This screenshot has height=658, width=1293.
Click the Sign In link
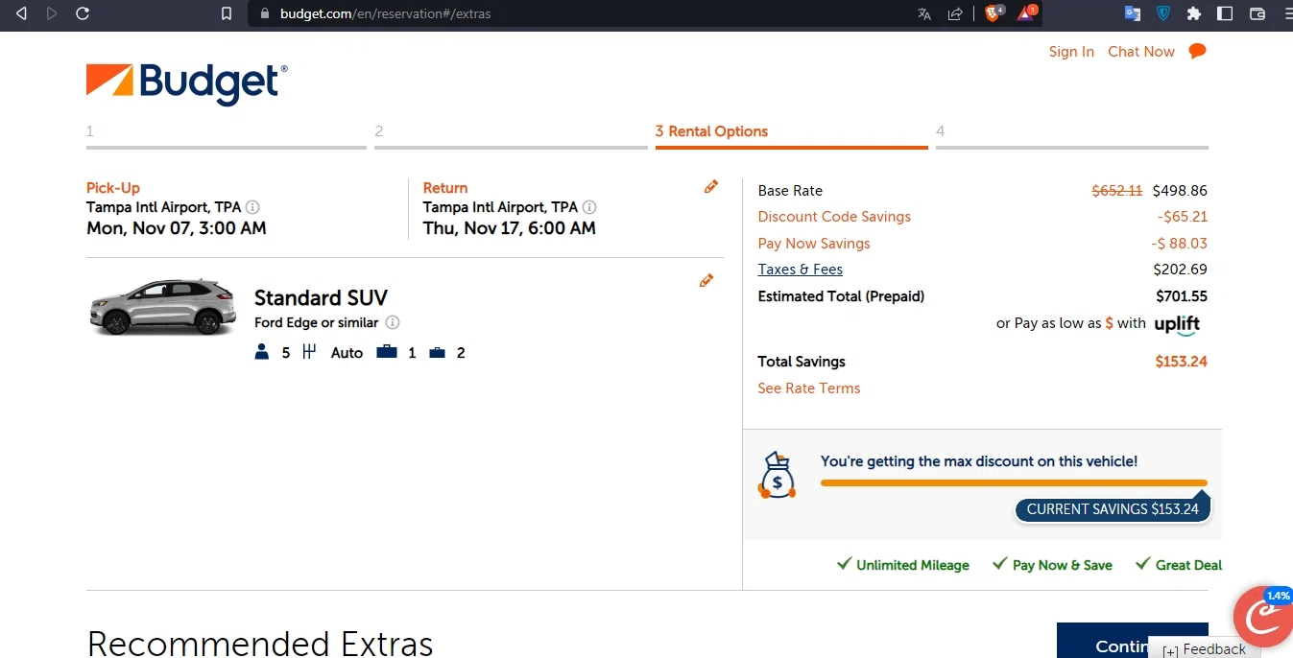click(x=1071, y=52)
